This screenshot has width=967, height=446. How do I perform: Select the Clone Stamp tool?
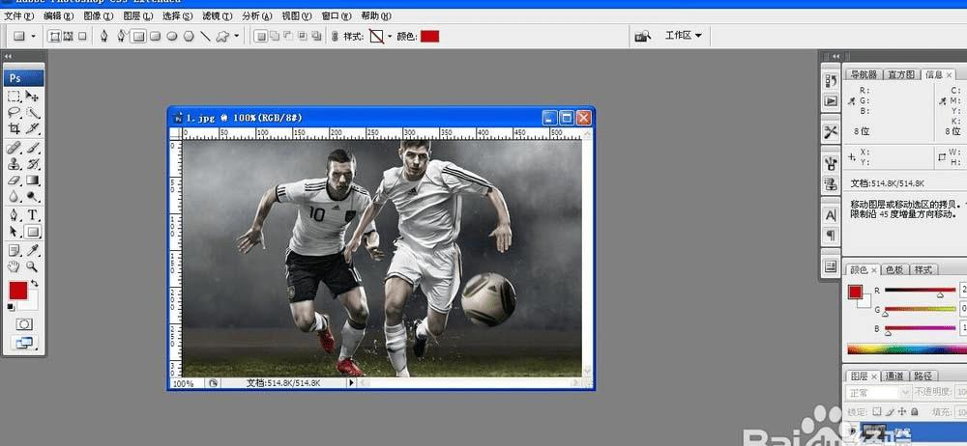pos(14,164)
